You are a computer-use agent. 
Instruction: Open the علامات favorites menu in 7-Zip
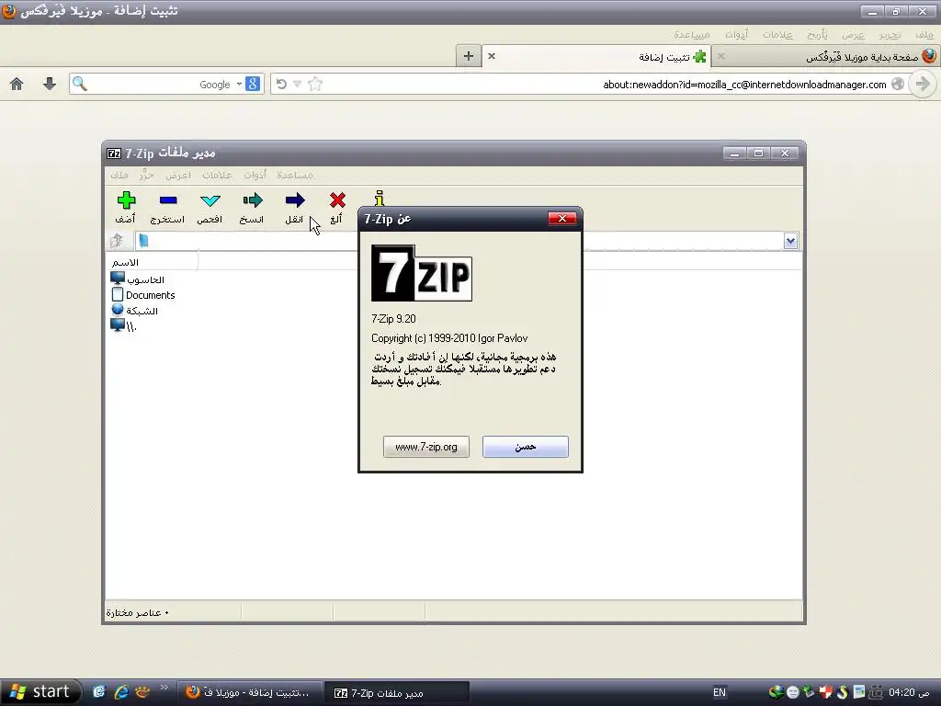pos(217,175)
